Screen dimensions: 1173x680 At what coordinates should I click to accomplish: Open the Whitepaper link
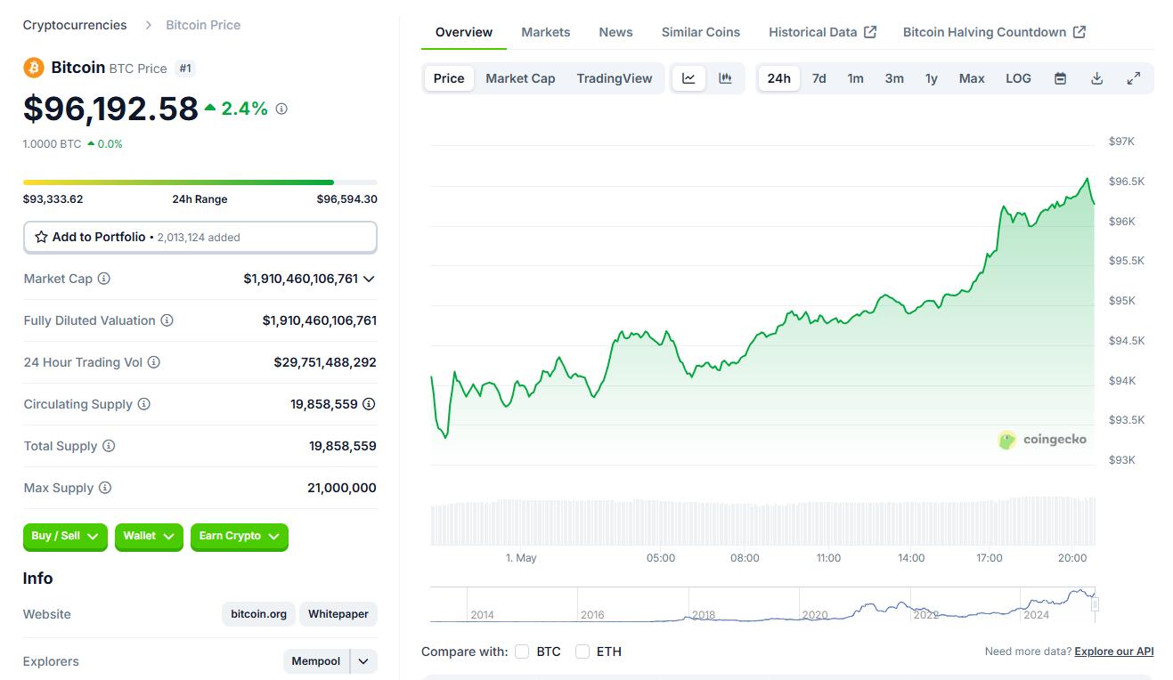coord(338,614)
